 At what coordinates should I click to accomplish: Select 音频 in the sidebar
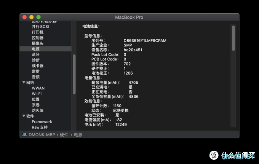36,77
